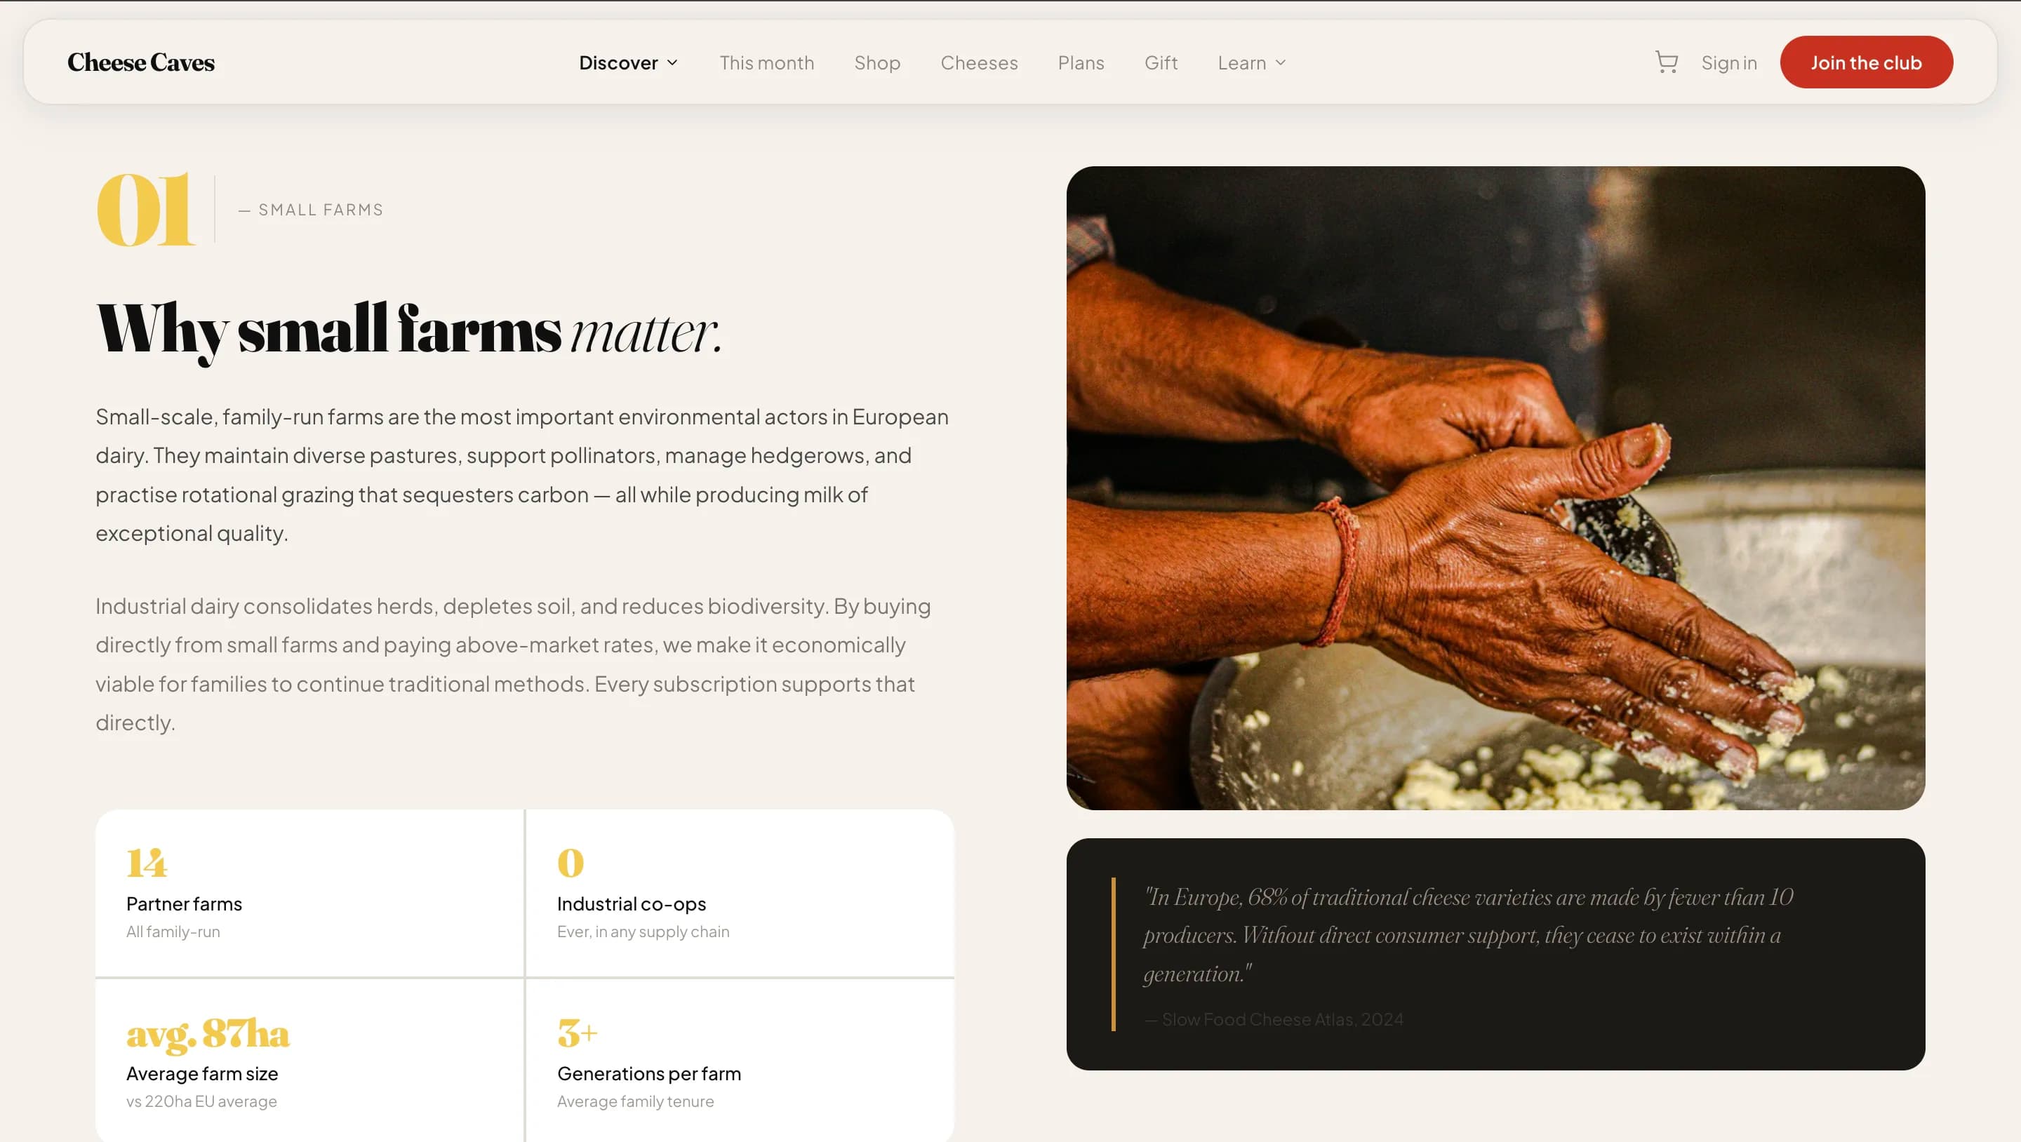The height and width of the screenshot is (1142, 2021).
Task: Click the hands making cheese photo
Action: click(x=1495, y=488)
